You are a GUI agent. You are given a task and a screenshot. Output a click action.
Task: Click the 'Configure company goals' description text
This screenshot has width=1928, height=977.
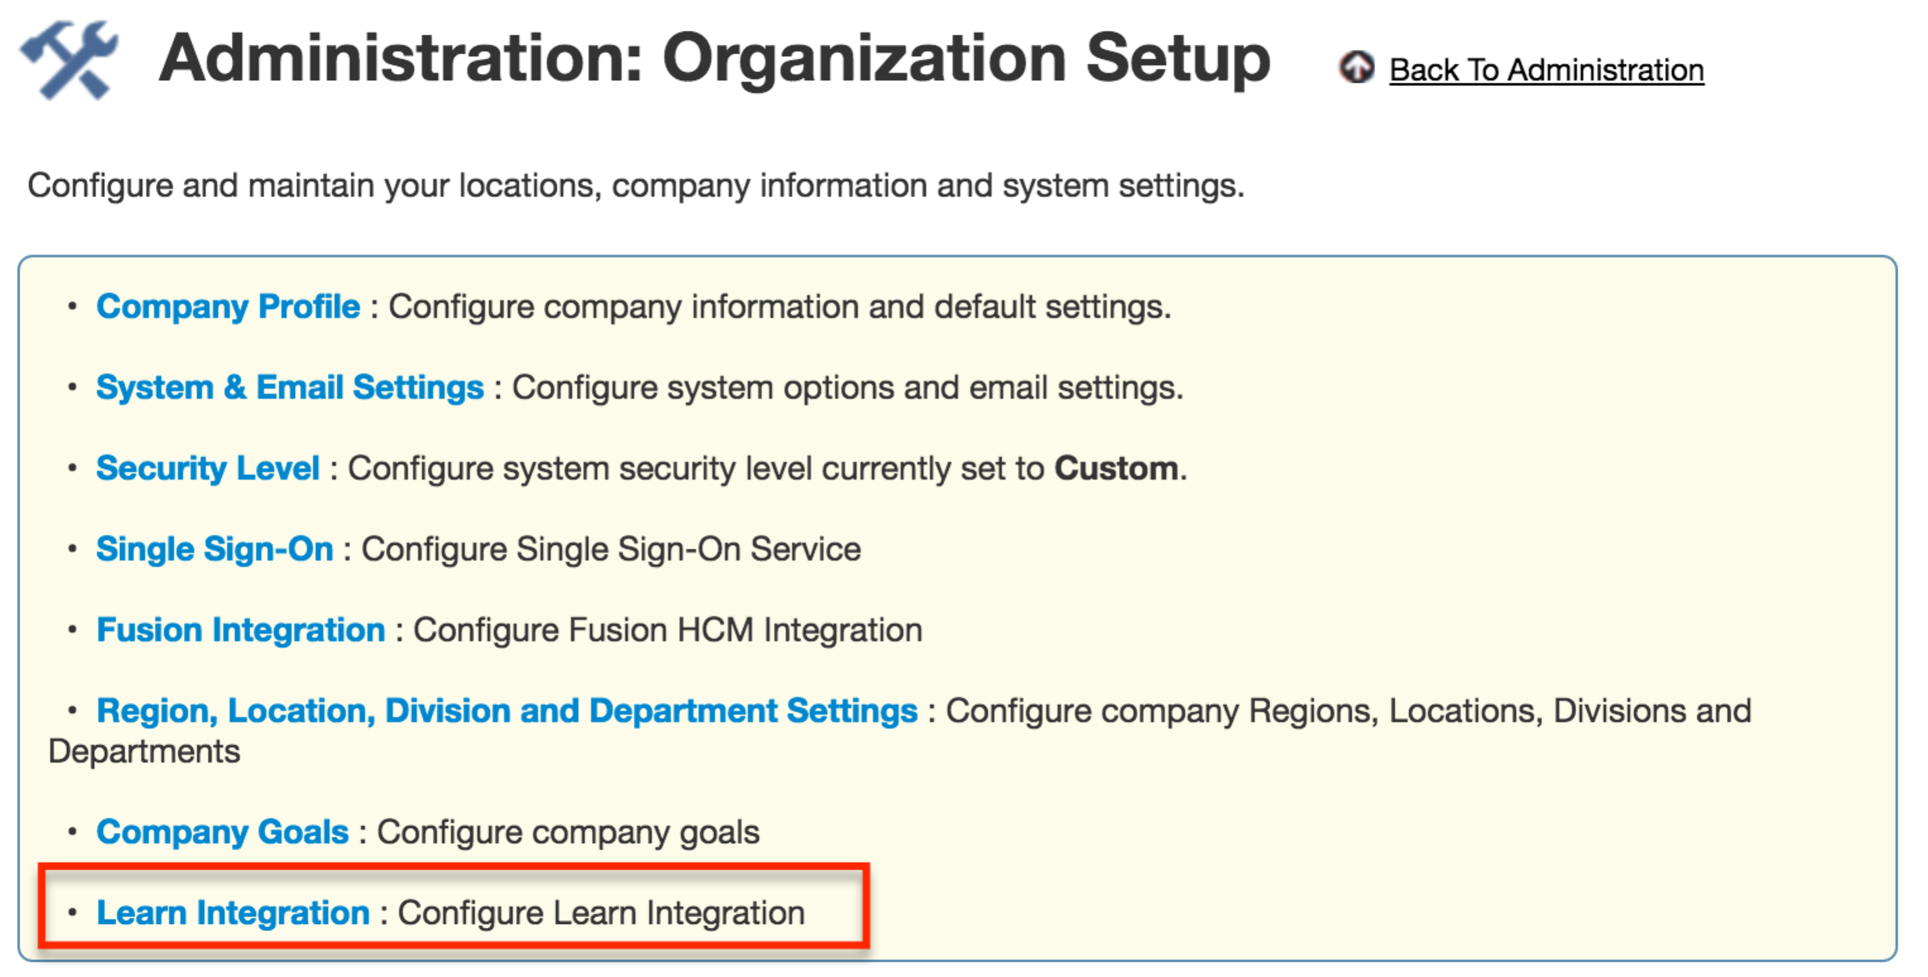click(567, 832)
